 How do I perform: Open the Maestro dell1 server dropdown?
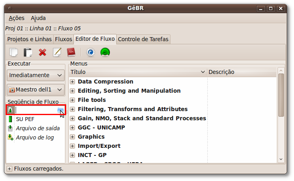36,90
